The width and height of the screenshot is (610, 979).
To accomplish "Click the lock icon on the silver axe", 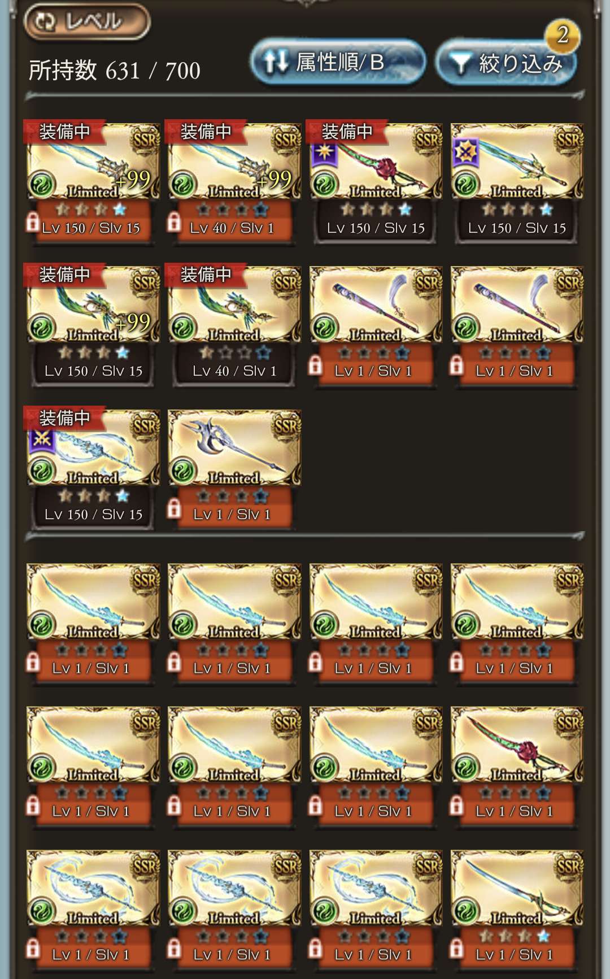I will click(174, 509).
